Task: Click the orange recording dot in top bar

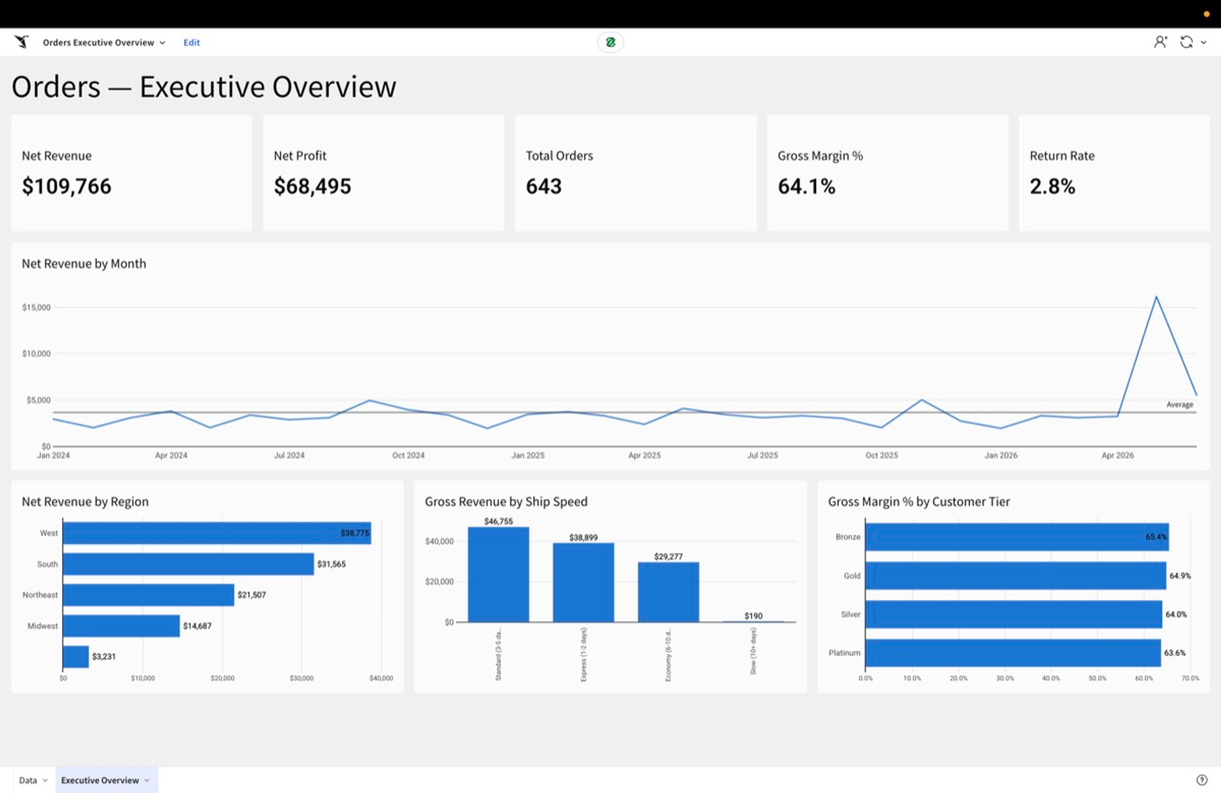Action: 1206,14
